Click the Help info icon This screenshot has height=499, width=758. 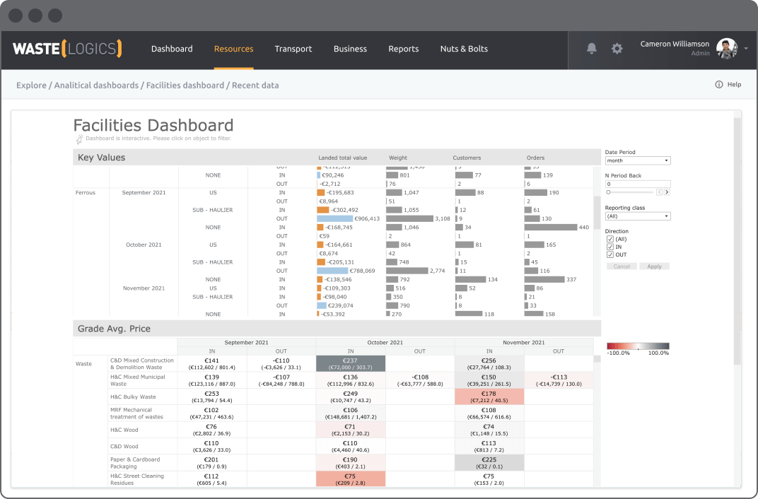719,85
